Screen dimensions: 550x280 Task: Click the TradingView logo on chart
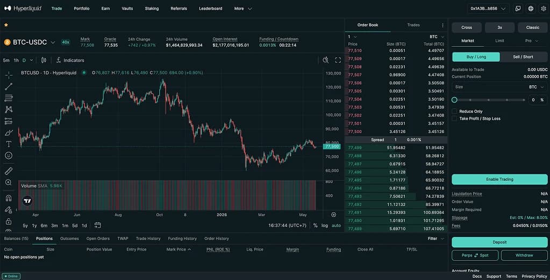pos(27,201)
